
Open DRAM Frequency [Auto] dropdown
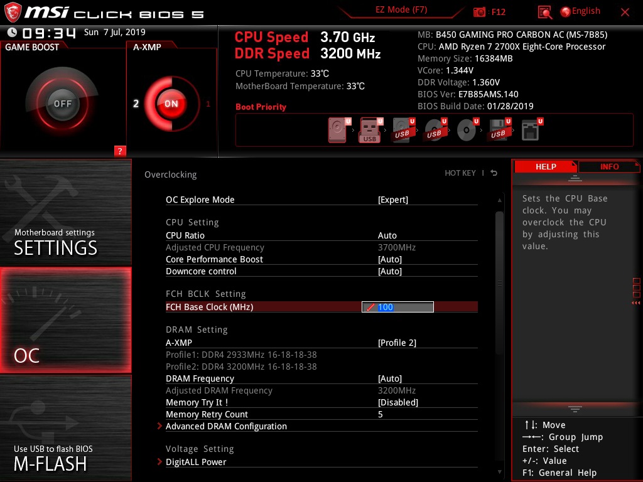coord(389,378)
